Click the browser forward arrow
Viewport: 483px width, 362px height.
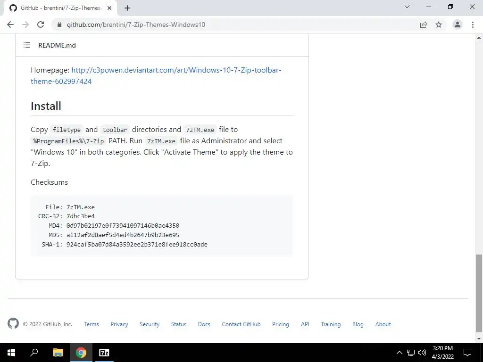[x=25, y=25]
